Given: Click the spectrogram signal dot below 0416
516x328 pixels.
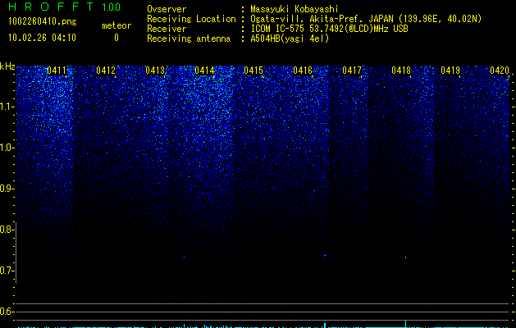Looking at the screenshot, I should coord(325,255).
